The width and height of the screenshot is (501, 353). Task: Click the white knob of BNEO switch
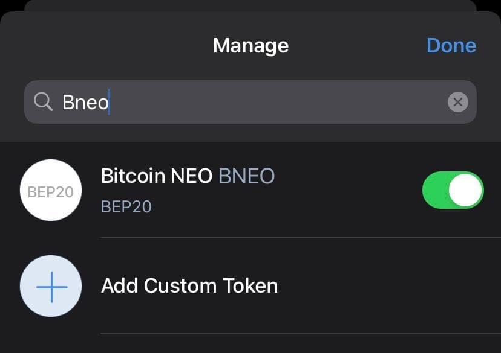[x=465, y=190]
